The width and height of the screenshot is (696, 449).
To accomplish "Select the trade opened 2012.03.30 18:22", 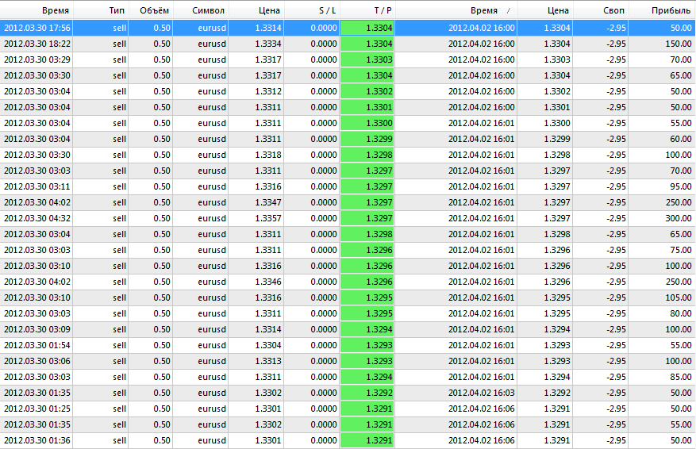I will [x=348, y=44].
